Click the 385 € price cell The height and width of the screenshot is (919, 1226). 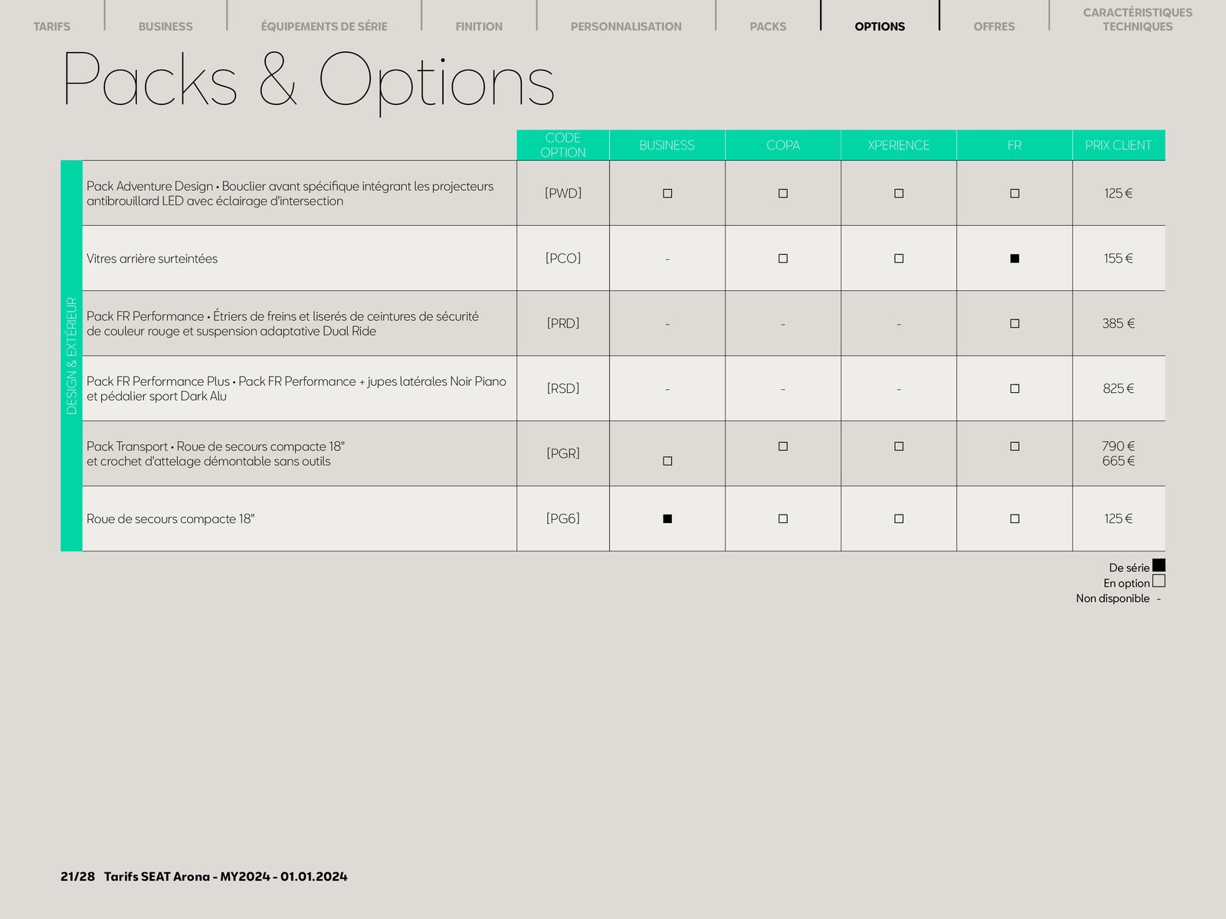(x=1119, y=324)
